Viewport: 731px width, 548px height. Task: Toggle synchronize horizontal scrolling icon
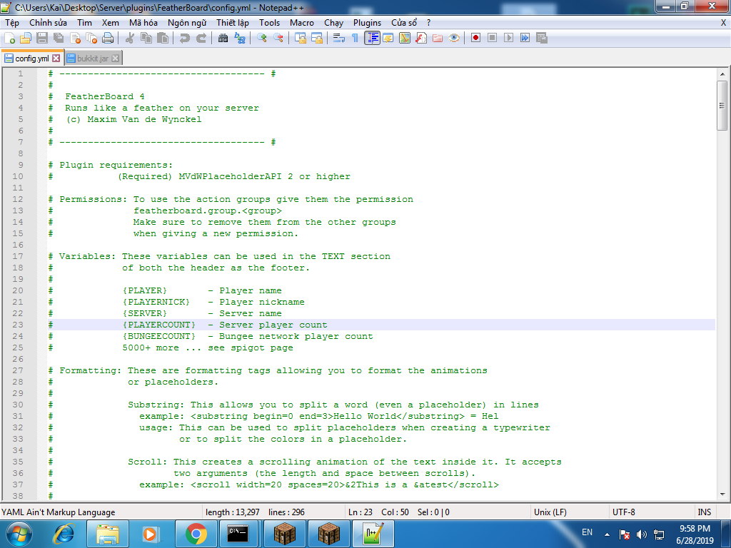click(316, 39)
